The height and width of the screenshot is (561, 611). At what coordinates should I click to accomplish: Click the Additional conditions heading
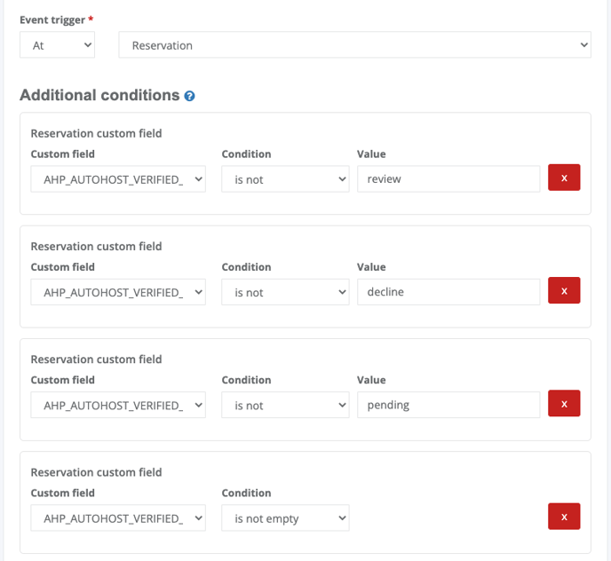coord(99,95)
